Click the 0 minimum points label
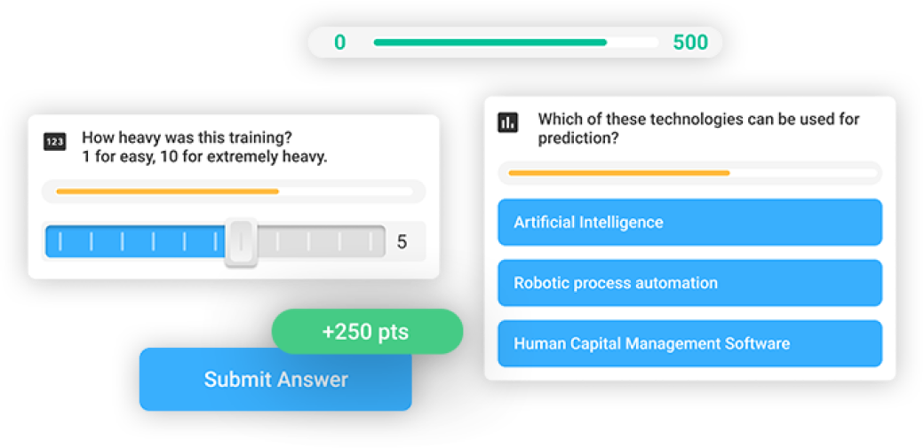This screenshot has height=448, width=924. coord(340,43)
